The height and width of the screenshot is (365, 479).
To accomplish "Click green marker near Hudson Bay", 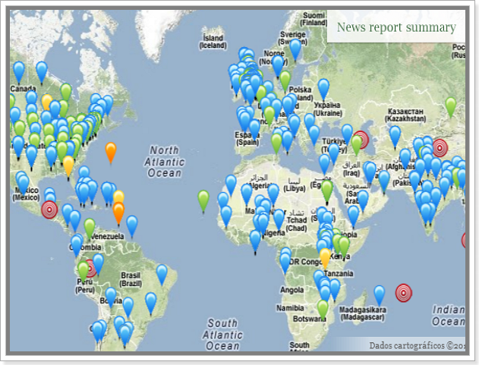I will coord(66,93).
